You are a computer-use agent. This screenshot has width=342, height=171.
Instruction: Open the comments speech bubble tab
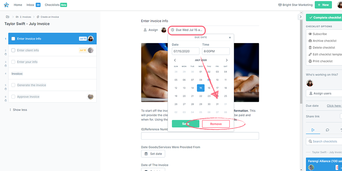(327, 130)
